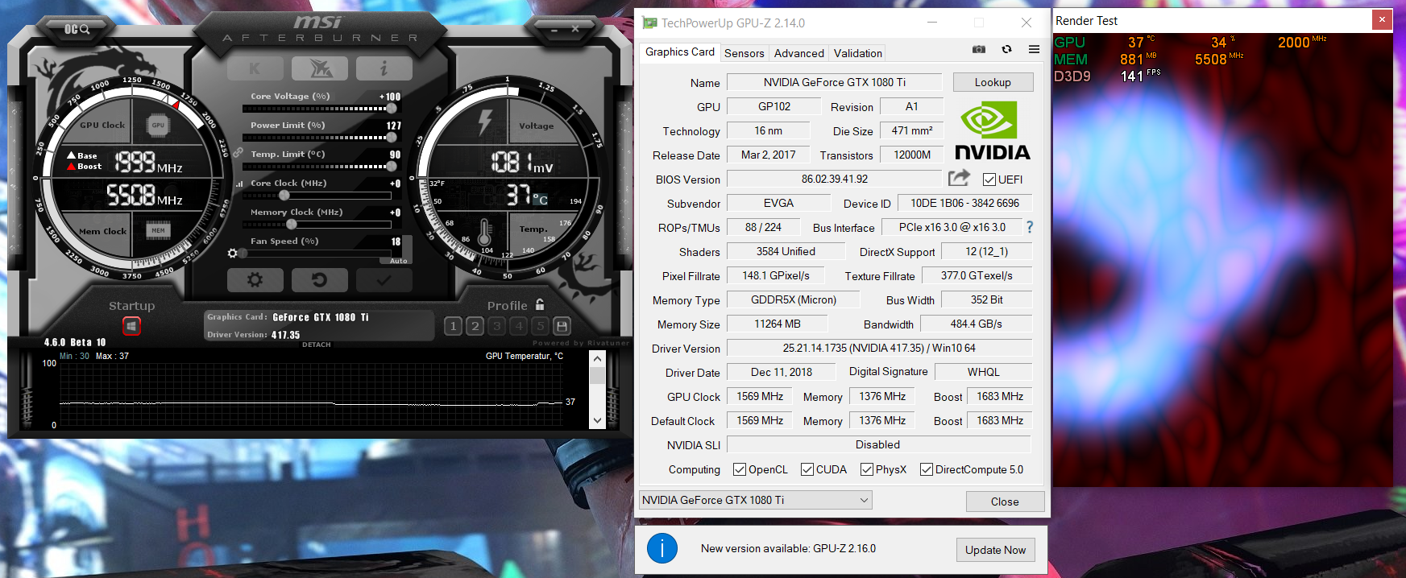Toggle the OpenCL checkbox

740,469
